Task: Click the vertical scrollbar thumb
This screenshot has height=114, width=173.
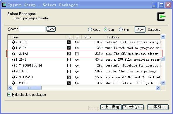Action: coord(163,59)
